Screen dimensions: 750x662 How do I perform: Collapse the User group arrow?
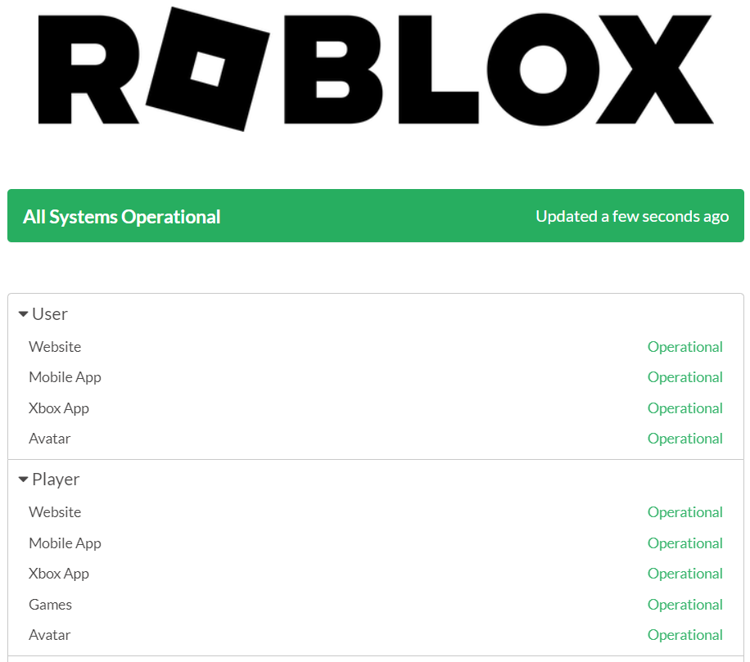[23, 314]
